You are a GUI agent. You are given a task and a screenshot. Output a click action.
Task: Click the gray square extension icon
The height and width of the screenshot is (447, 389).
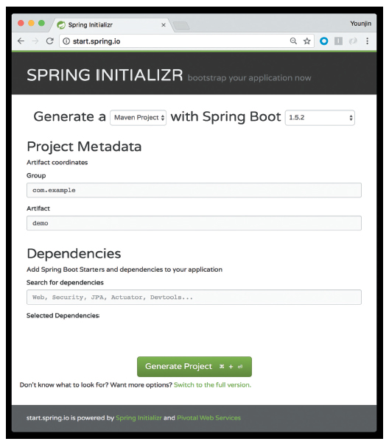tap(338, 41)
